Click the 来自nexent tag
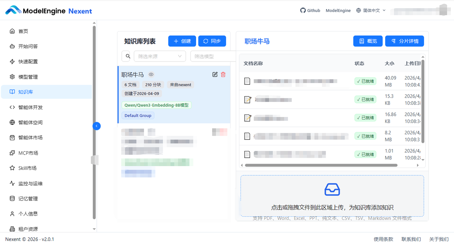The image size is (454, 245). pos(181,85)
